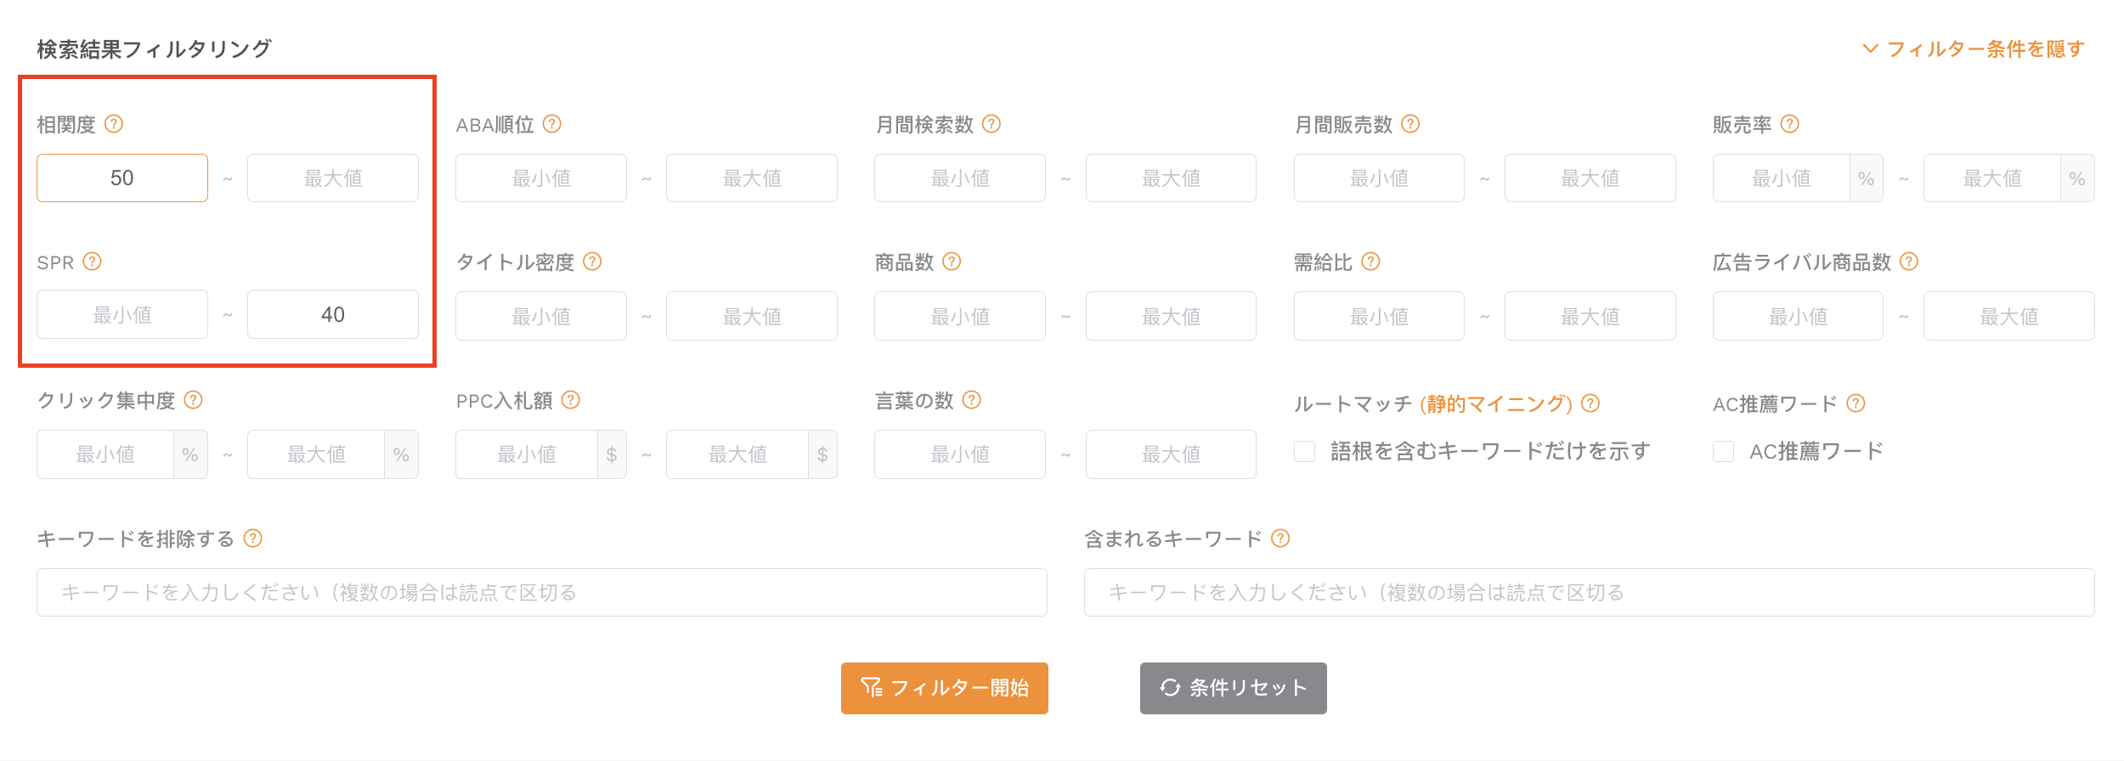
Task: Show help for 販売率
Action: 1790,124
